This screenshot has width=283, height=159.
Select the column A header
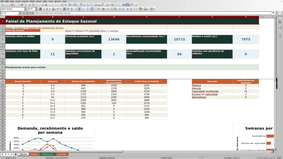[x=23, y=17]
